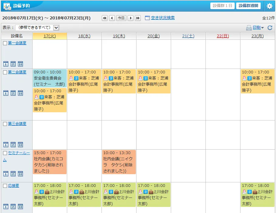Switch to 設備群週間 view
The width and height of the screenshot is (276, 213).
click(x=248, y=6)
